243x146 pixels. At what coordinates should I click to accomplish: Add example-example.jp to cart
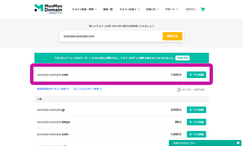(x=196, y=110)
